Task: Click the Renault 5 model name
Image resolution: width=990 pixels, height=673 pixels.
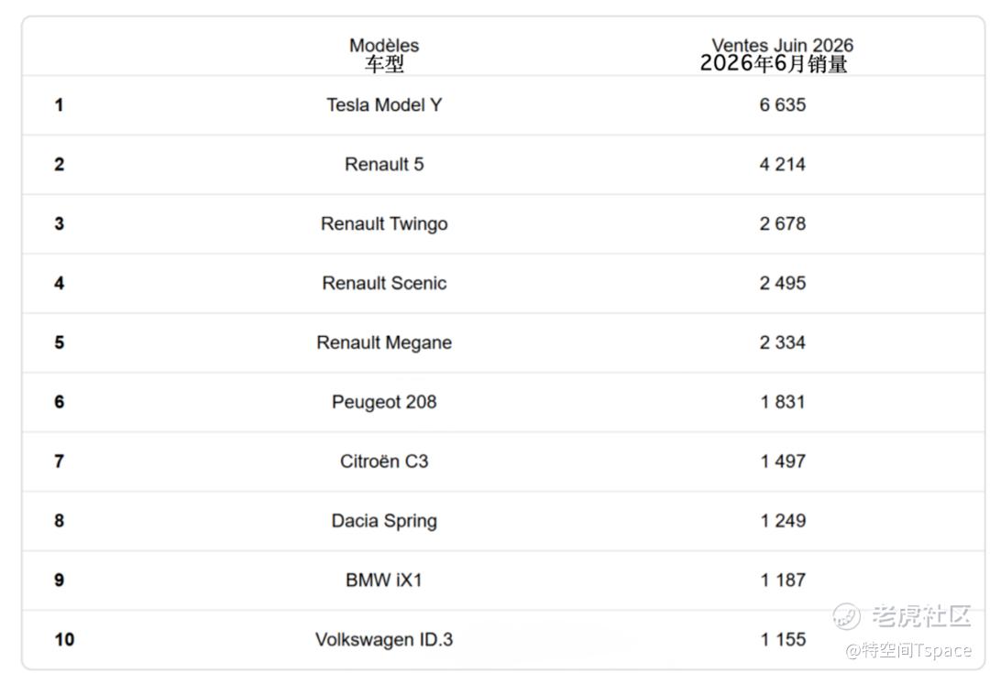Action: 384,164
